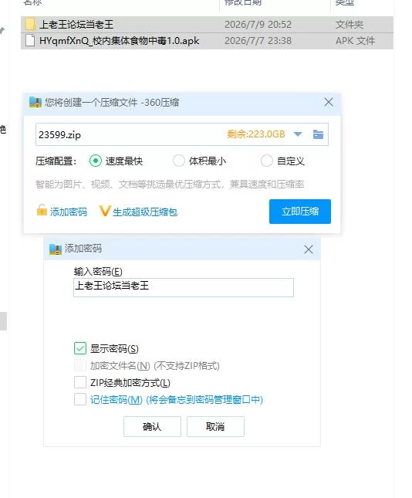
Task: Browse destination with the folder icon
Action: click(x=318, y=134)
